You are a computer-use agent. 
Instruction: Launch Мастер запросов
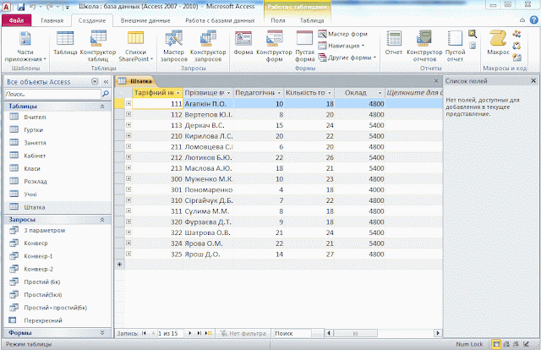174,46
